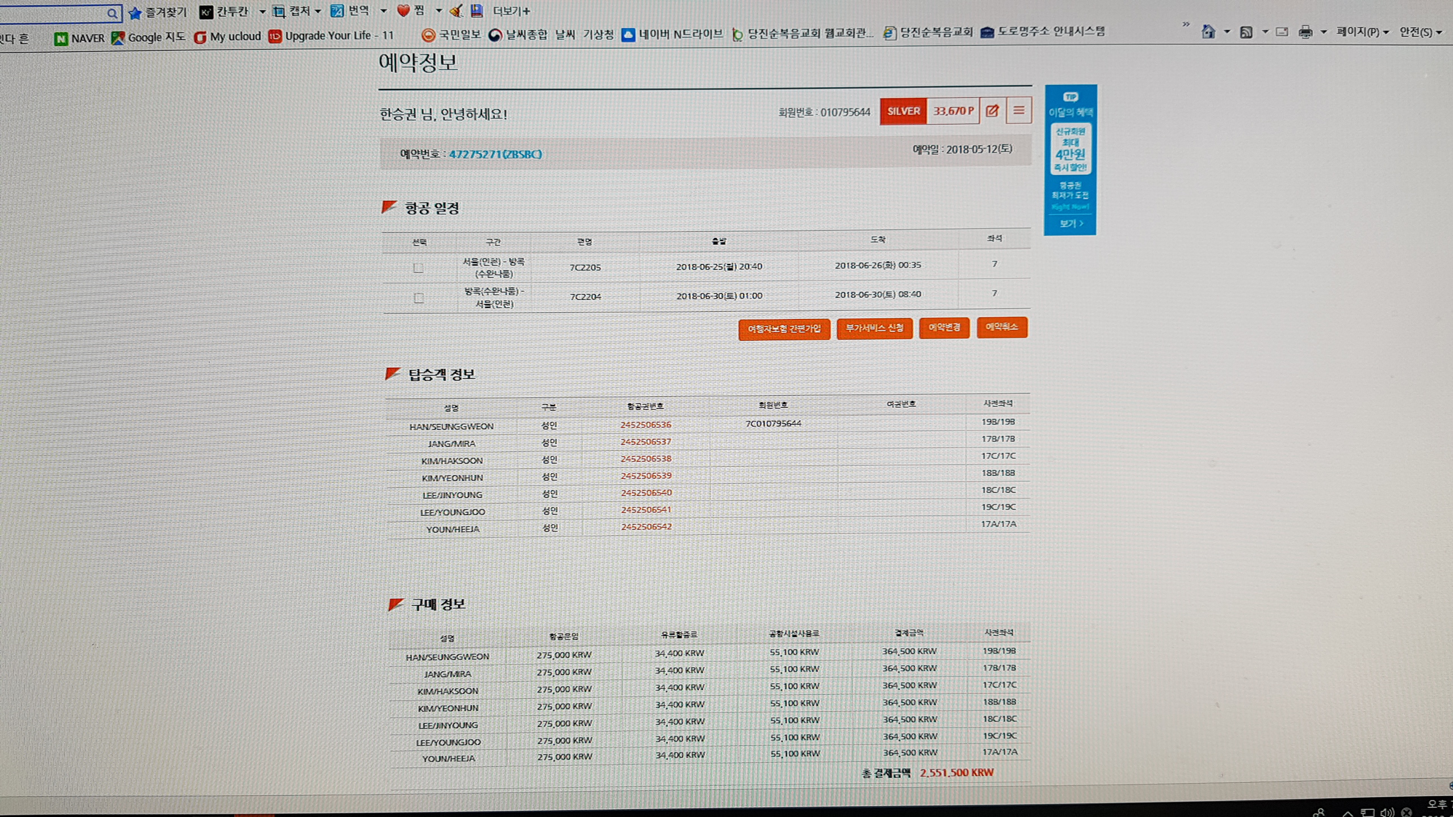Open the Home page icon
The height and width of the screenshot is (817, 1453).
click(x=1208, y=32)
